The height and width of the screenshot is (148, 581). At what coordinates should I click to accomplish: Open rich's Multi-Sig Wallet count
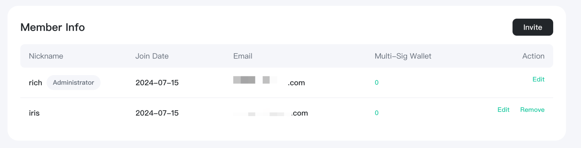click(376, 82)
